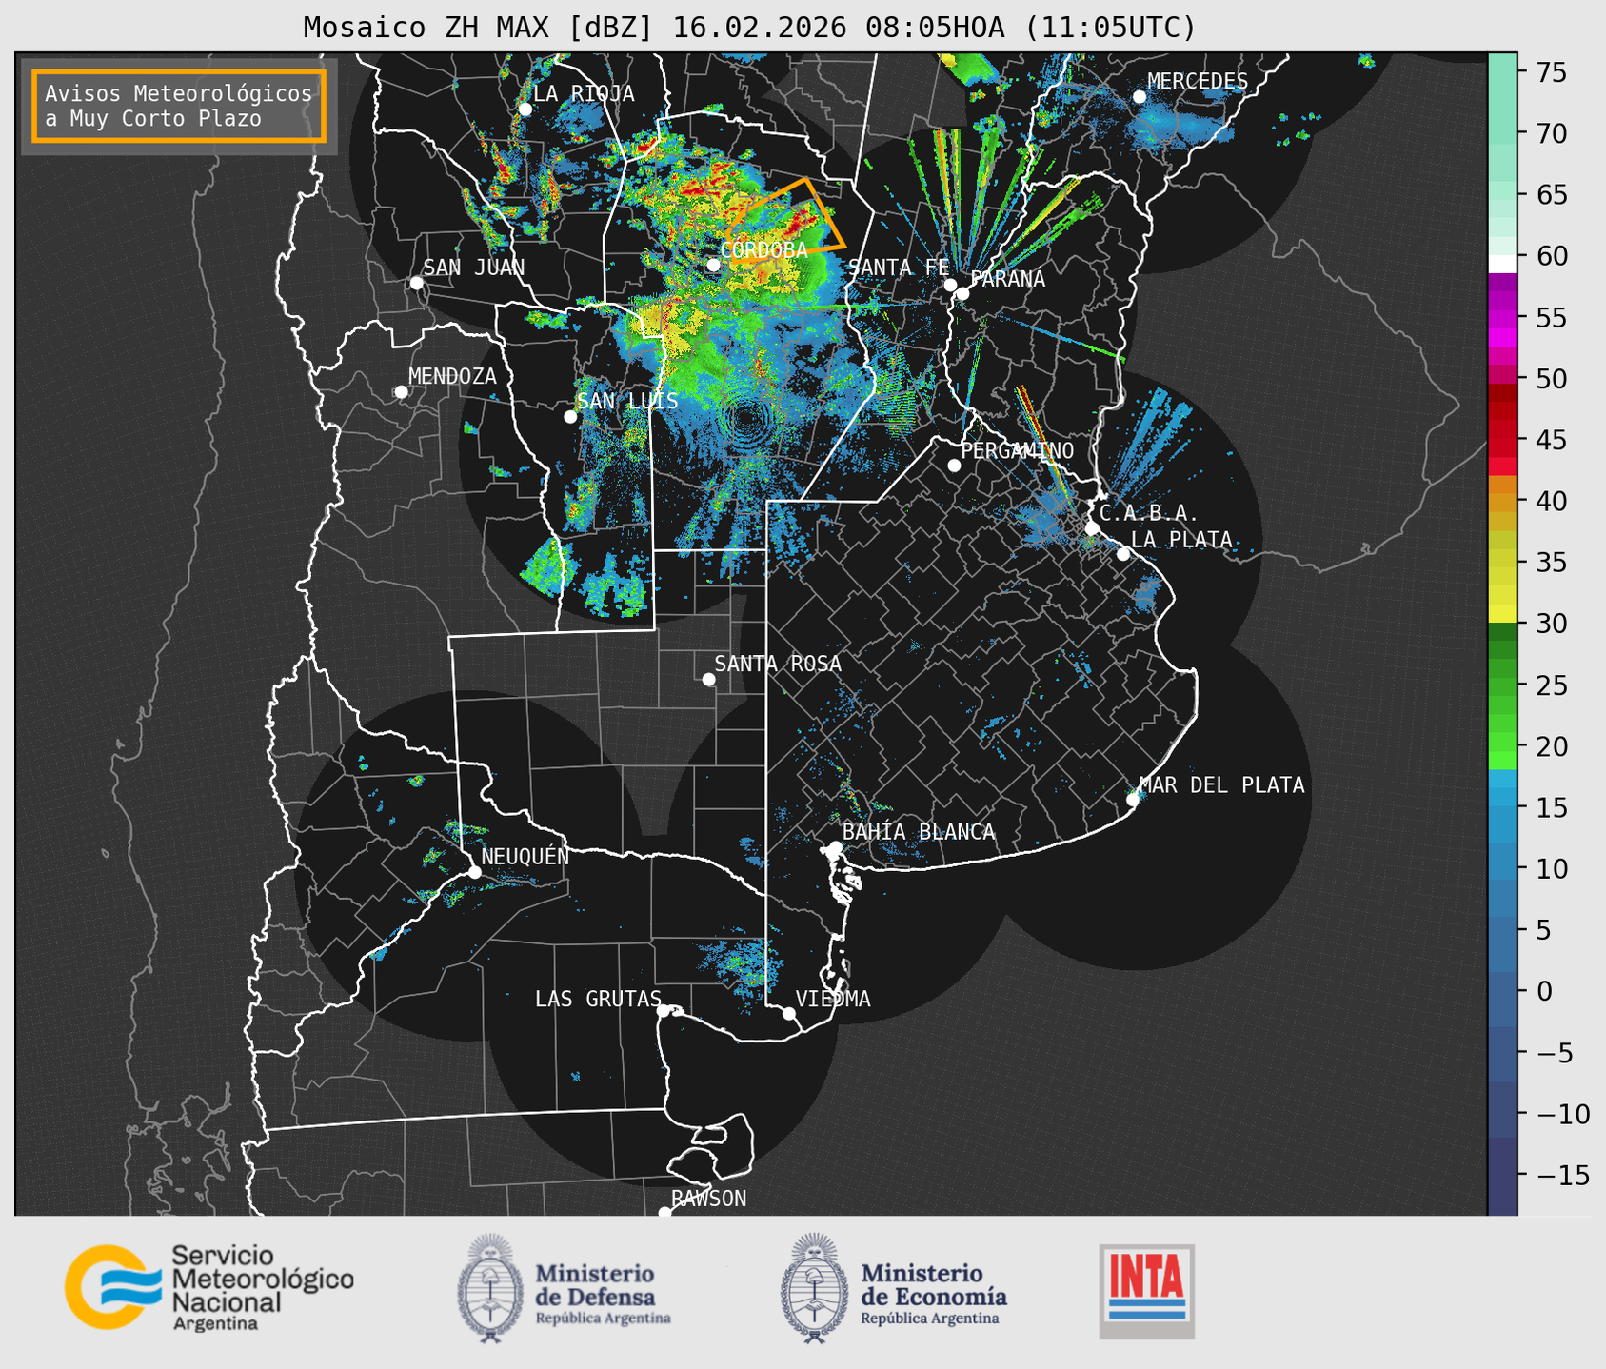The image size is (1606, 1369).
Task: Select the Viedma city marker
Action: click(x=789, y=1013)
